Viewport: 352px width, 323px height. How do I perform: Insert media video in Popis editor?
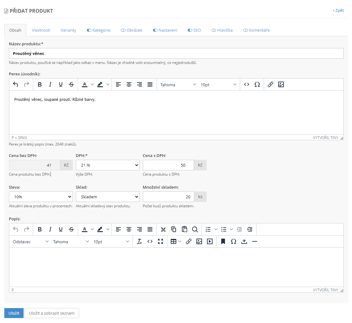coord(210,241)
